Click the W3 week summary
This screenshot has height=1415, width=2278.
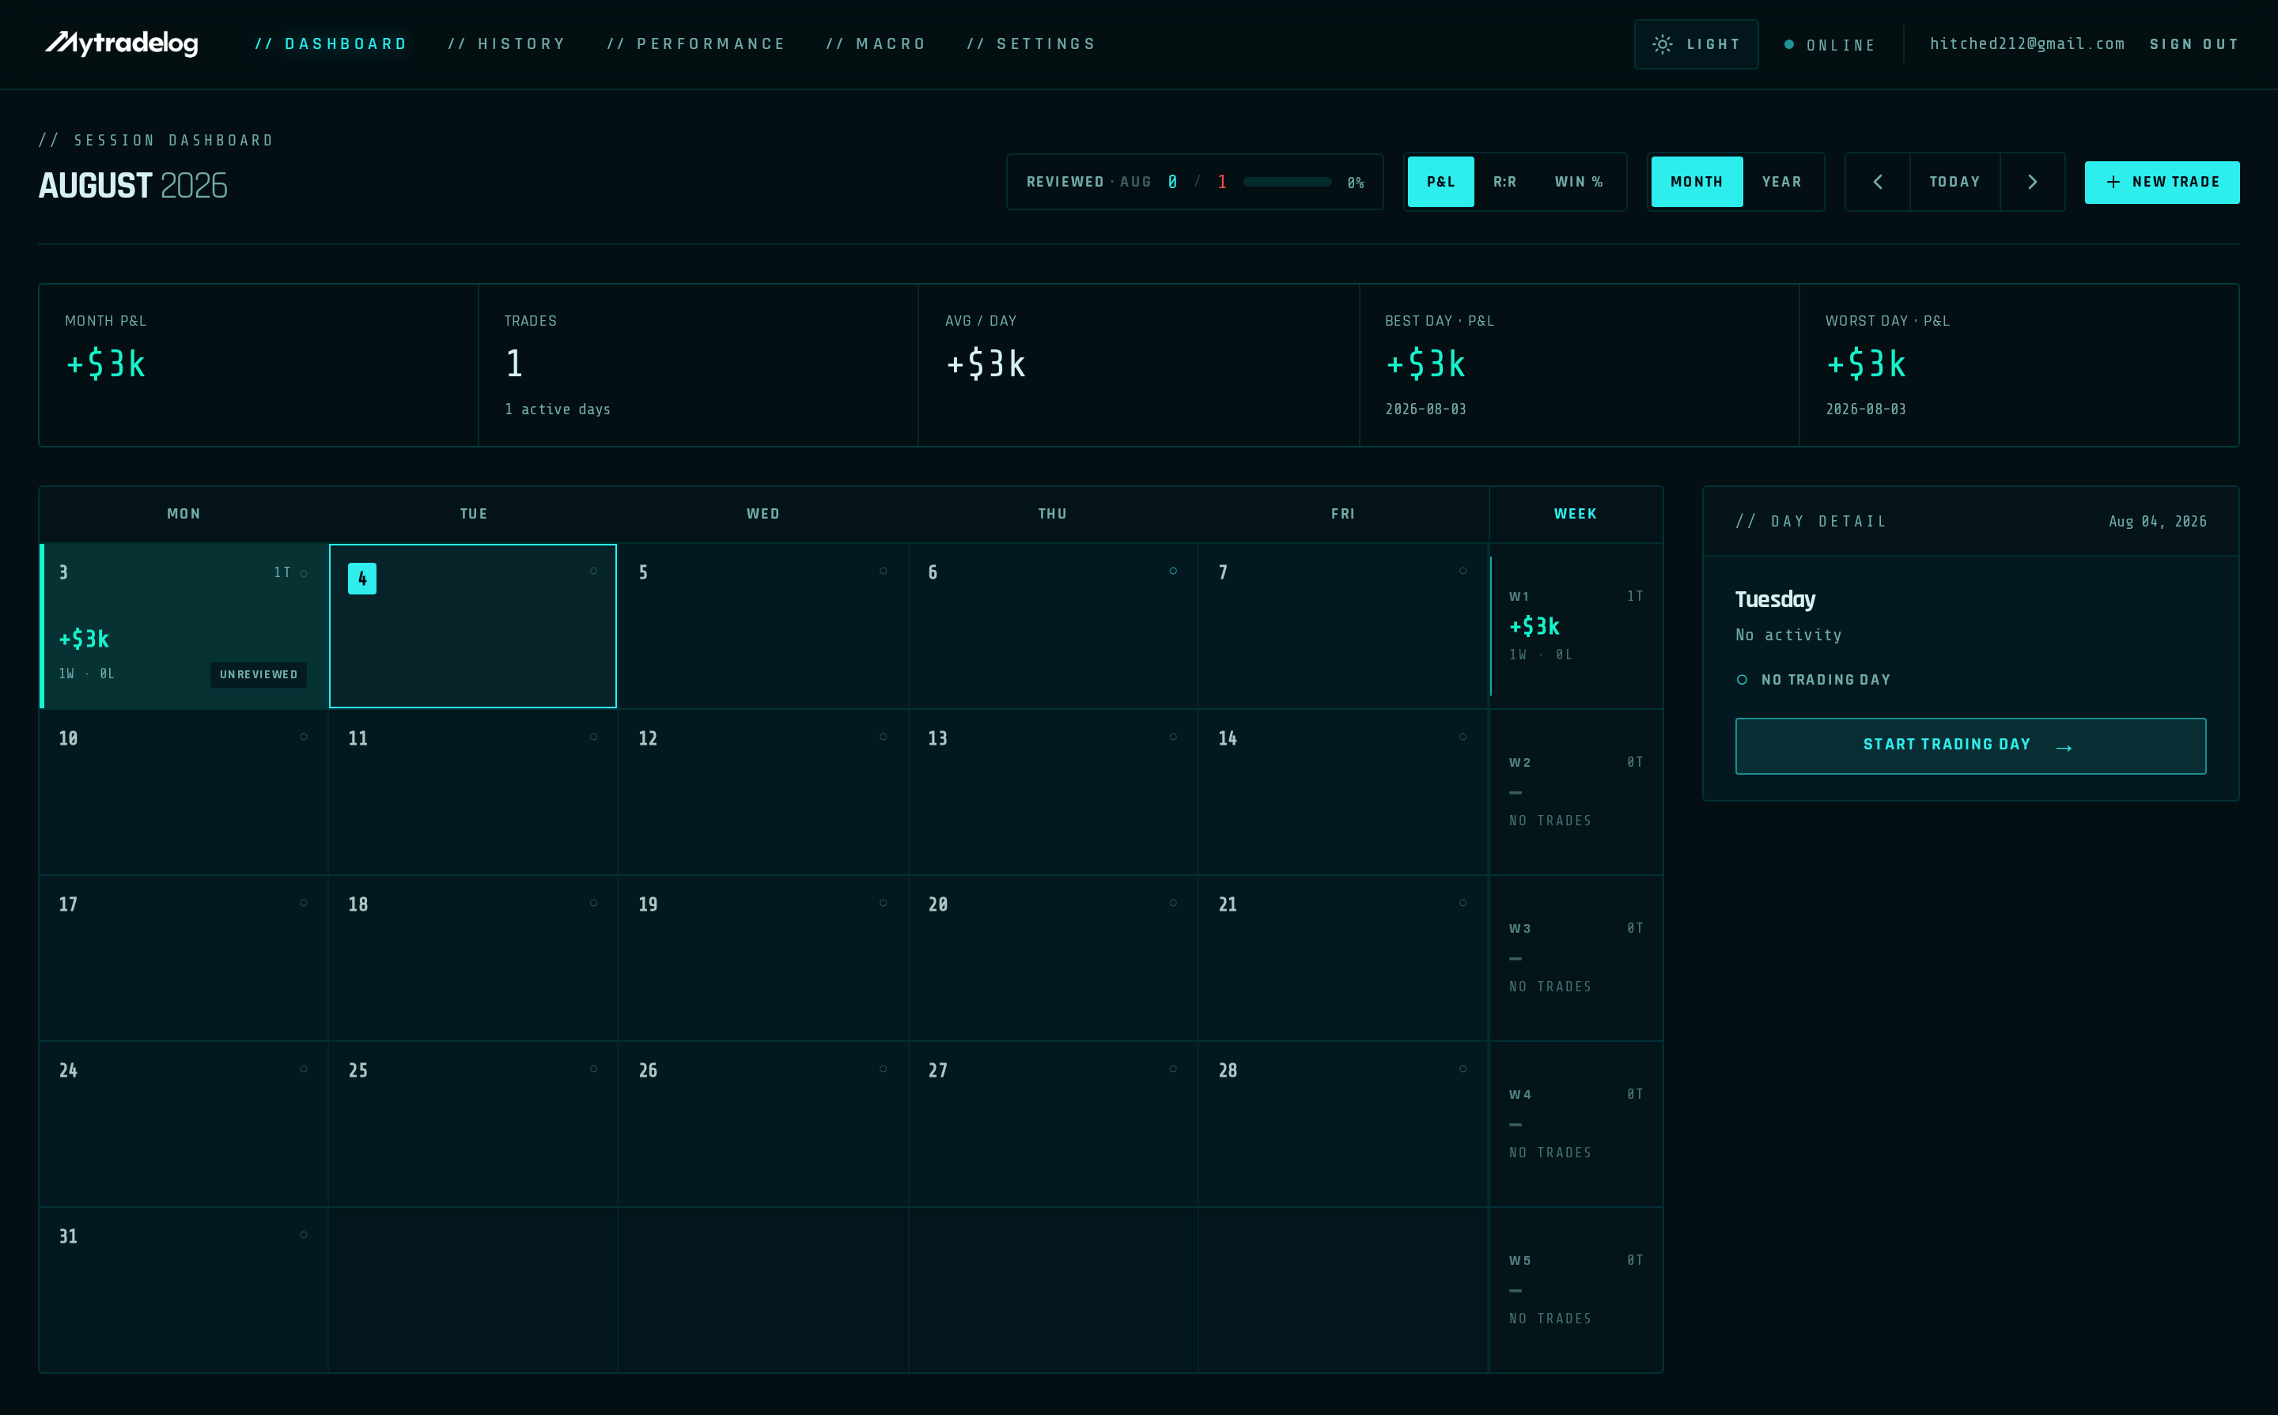coord(1576,958)
